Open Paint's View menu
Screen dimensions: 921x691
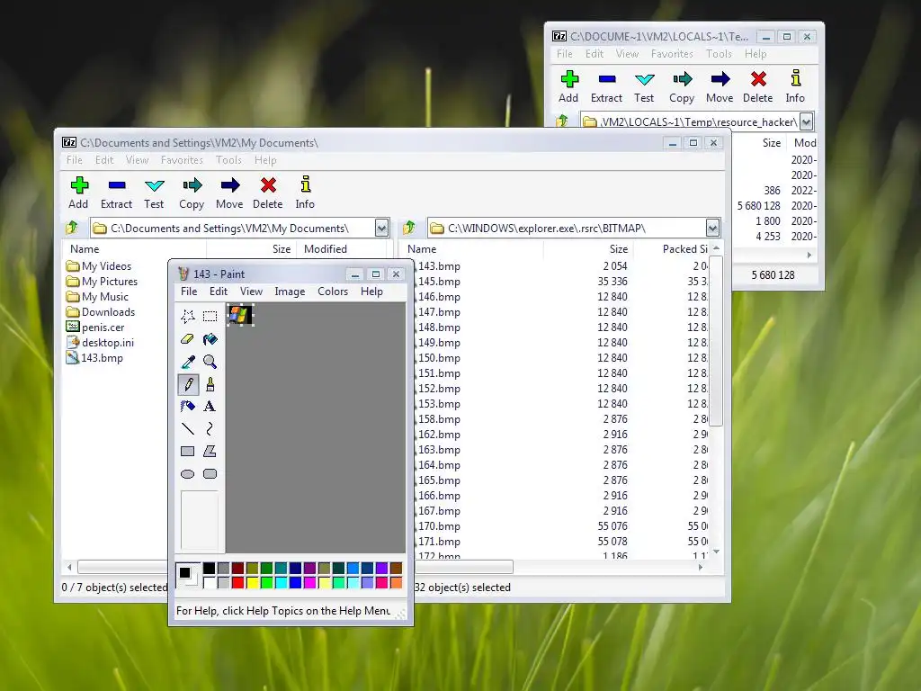(x=251, y=292)
